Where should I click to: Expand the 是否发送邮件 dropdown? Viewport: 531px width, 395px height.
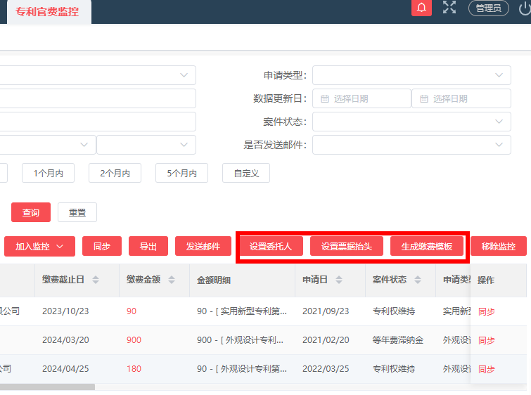(x=411, y=145)
